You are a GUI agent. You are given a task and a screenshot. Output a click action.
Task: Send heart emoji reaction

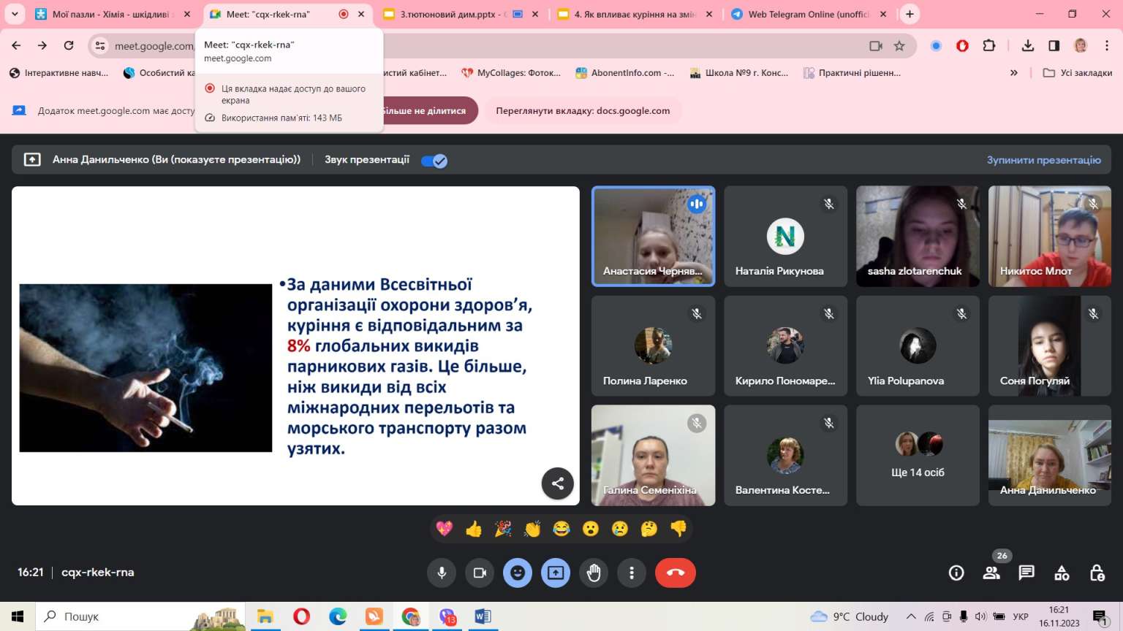(x=445, y=528)
